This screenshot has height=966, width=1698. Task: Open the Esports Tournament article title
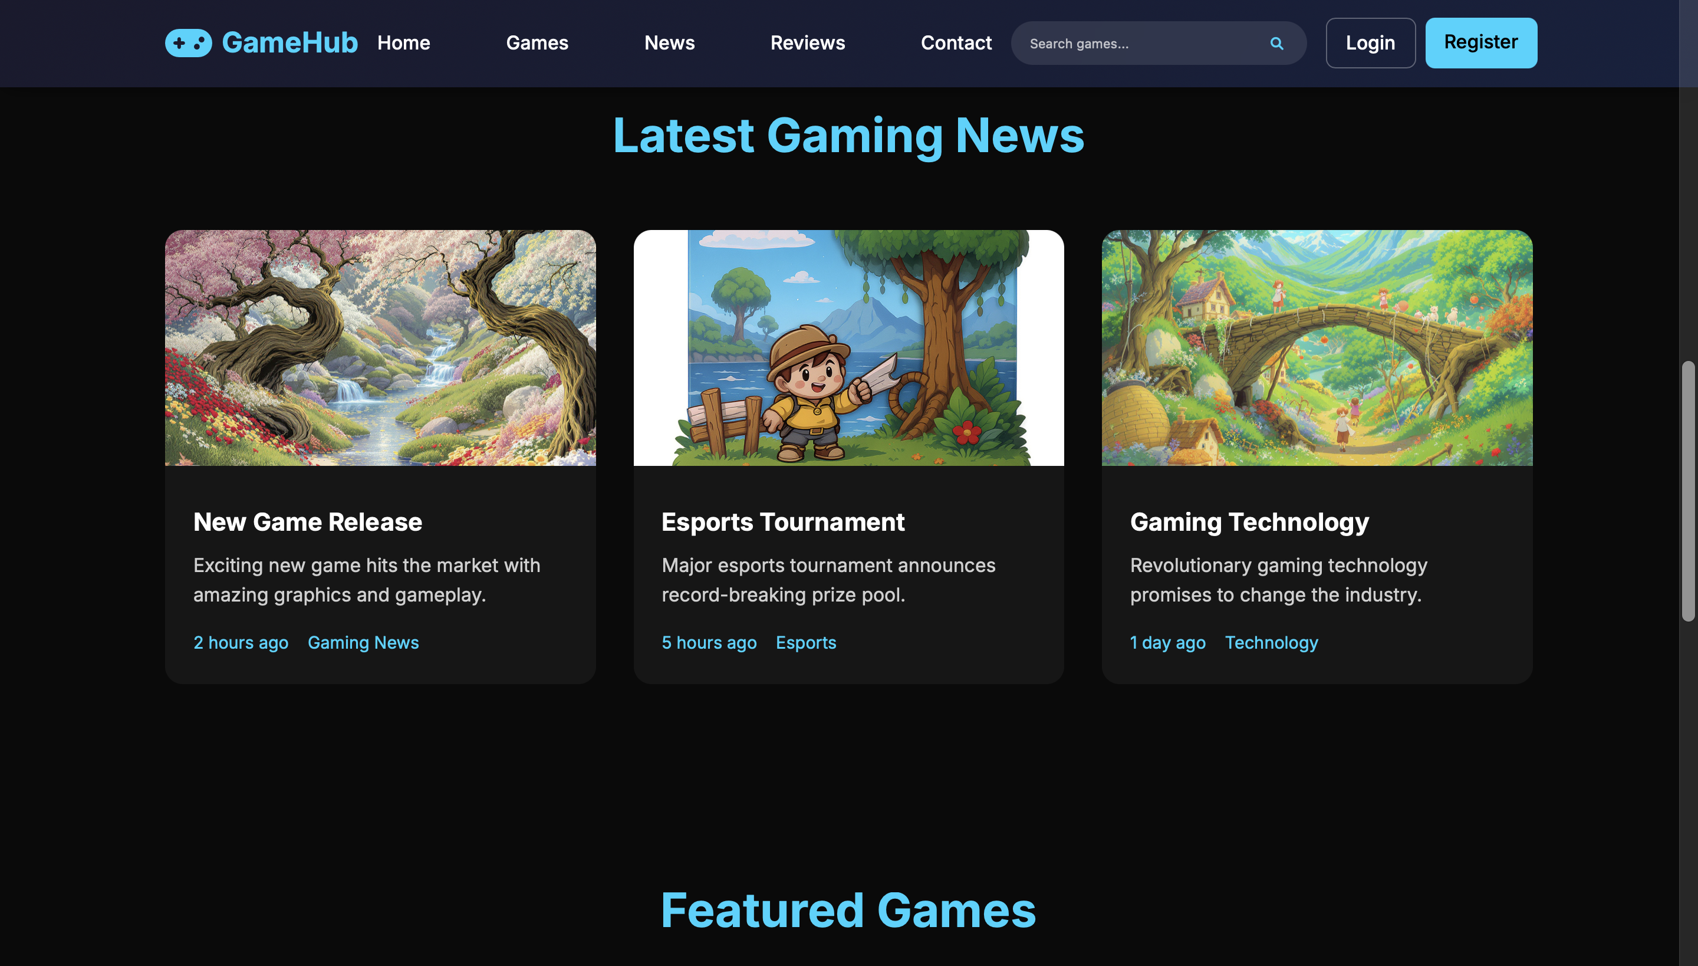point(783,522)
